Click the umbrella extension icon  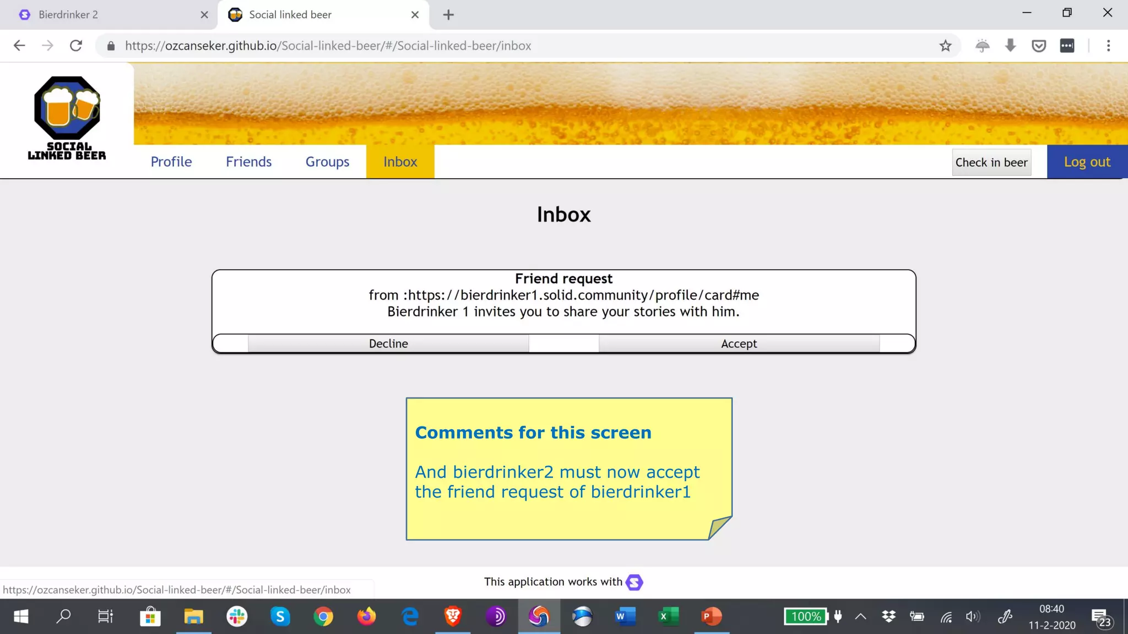tap(983, 46)
